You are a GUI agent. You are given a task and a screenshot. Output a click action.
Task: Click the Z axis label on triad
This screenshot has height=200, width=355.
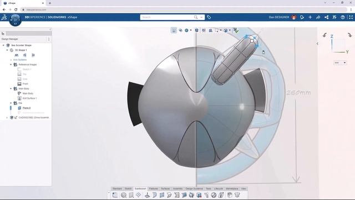[x=332, y=36]
